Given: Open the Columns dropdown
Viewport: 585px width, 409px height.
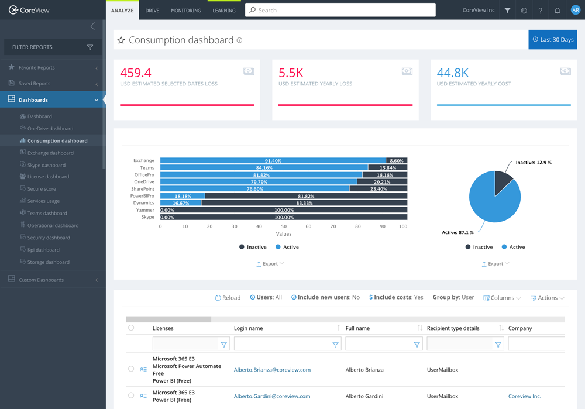Looking at the screenshot, I should [501, 297].
